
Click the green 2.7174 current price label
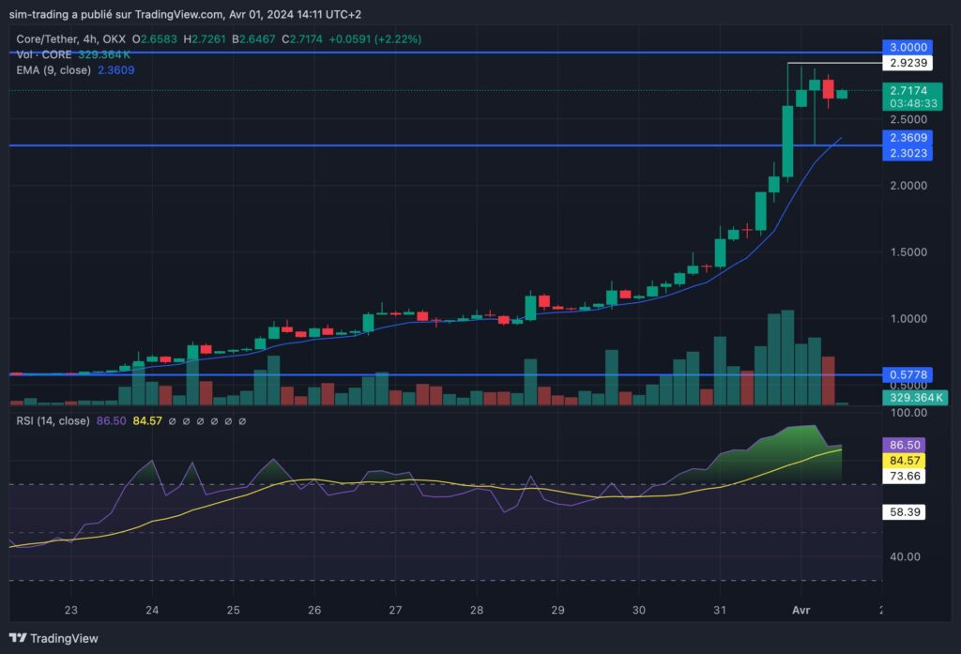(x=912, y=97)
